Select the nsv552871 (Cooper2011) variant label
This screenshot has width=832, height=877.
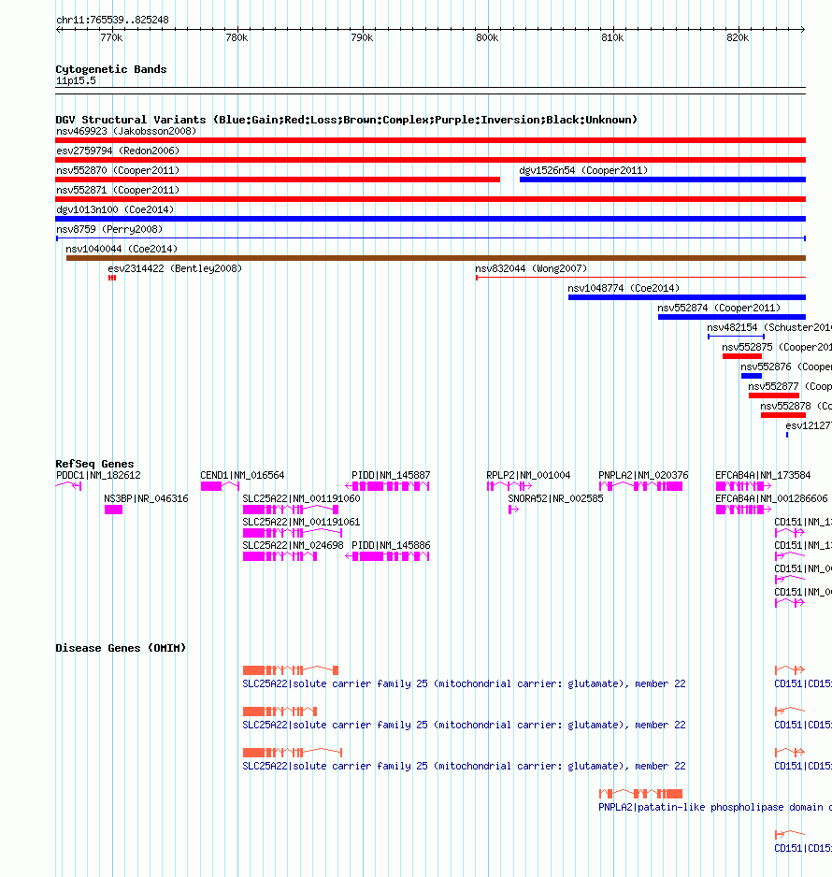click(x=118, y=190)
